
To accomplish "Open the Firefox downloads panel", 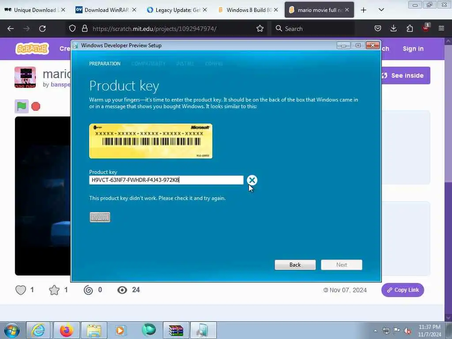I will [x=393, y=29].
